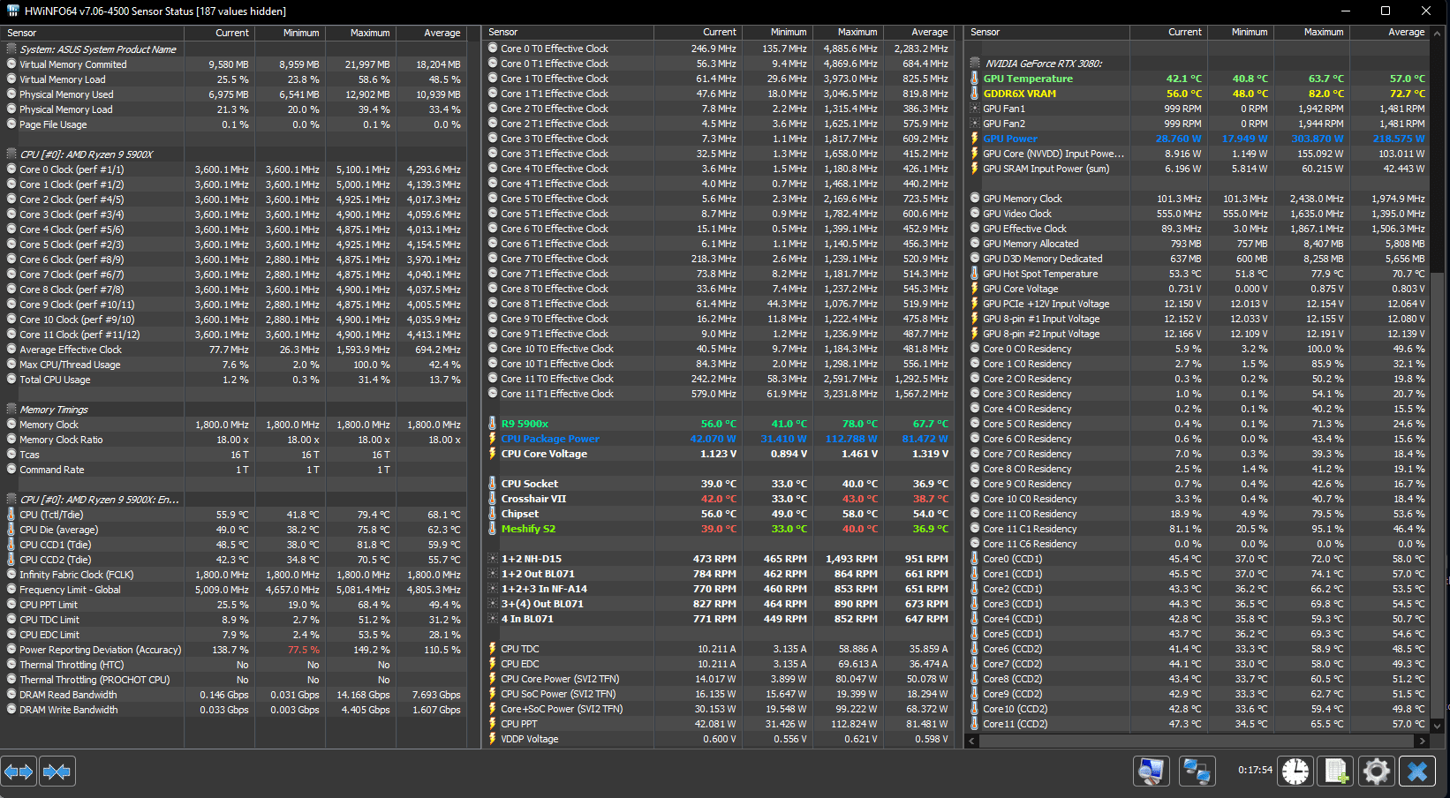Screen dimensions: 1450x798
Task: Click the lightning icon beside CPU Package Power
Action: tap(493, 439)
